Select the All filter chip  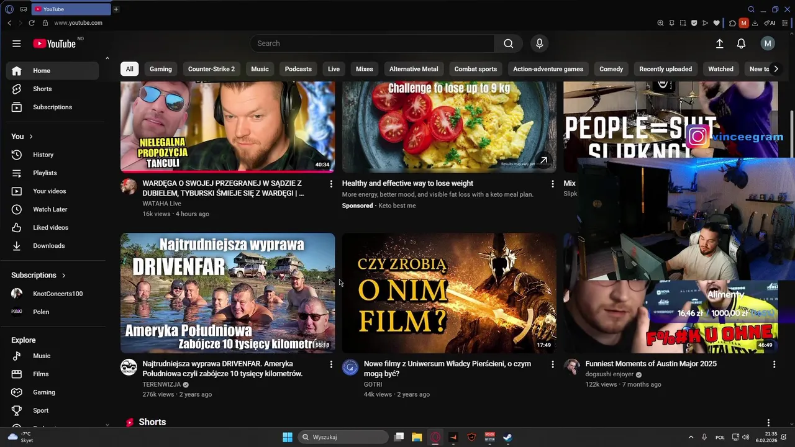pos(129,69)
